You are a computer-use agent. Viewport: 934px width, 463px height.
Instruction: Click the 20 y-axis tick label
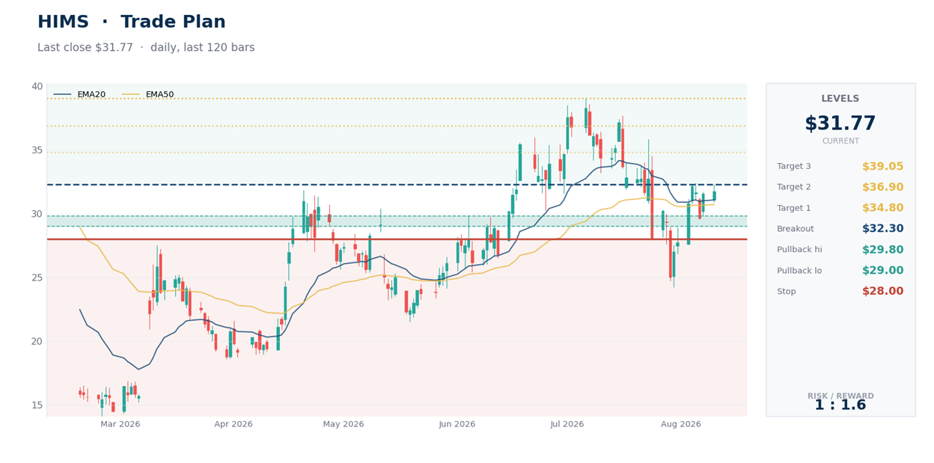[x=37, y=342]
